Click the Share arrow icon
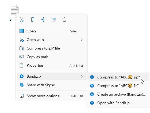 [x=54, y=20]
